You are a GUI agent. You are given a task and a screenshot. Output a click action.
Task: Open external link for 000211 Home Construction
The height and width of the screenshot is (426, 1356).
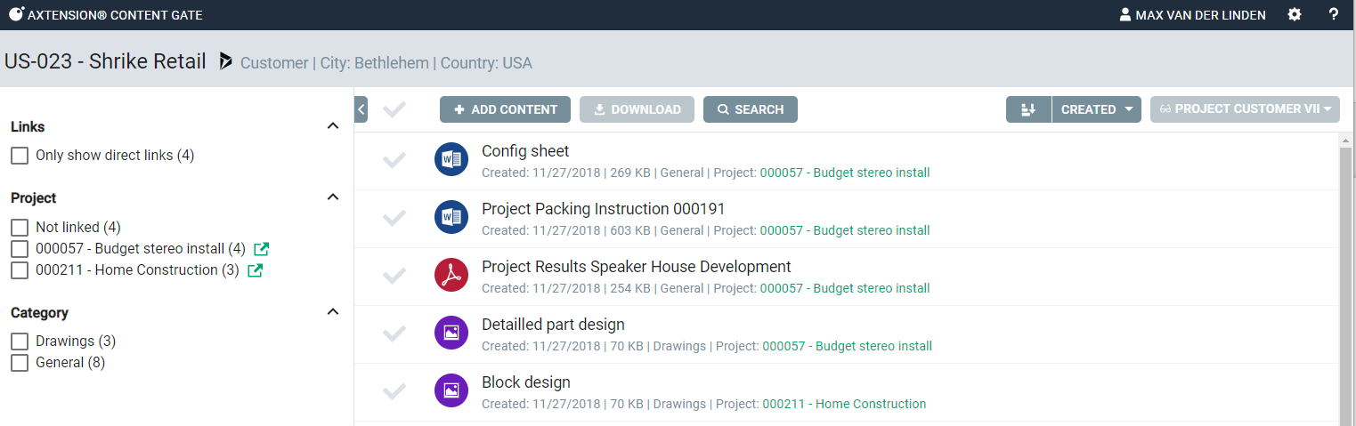255,270
